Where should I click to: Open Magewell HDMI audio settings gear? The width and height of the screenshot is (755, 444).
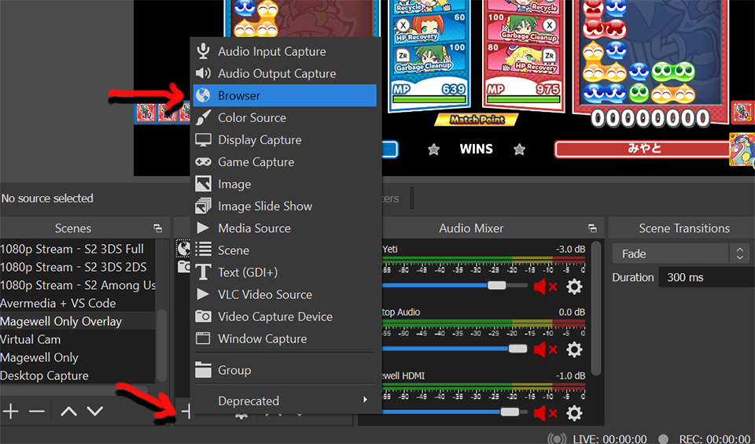[x=574, y=413]
